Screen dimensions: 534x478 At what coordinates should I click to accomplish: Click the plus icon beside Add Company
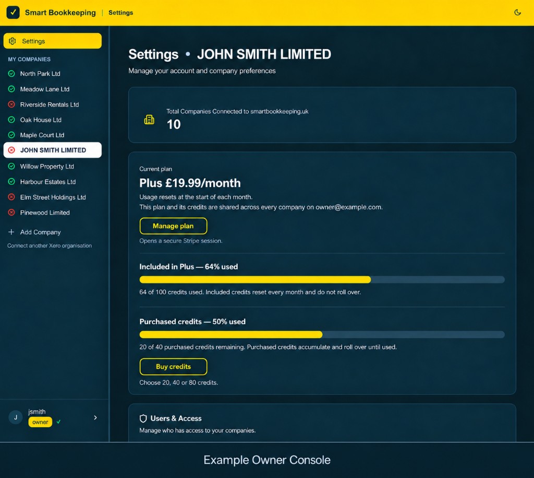click(x=11, y=232)
